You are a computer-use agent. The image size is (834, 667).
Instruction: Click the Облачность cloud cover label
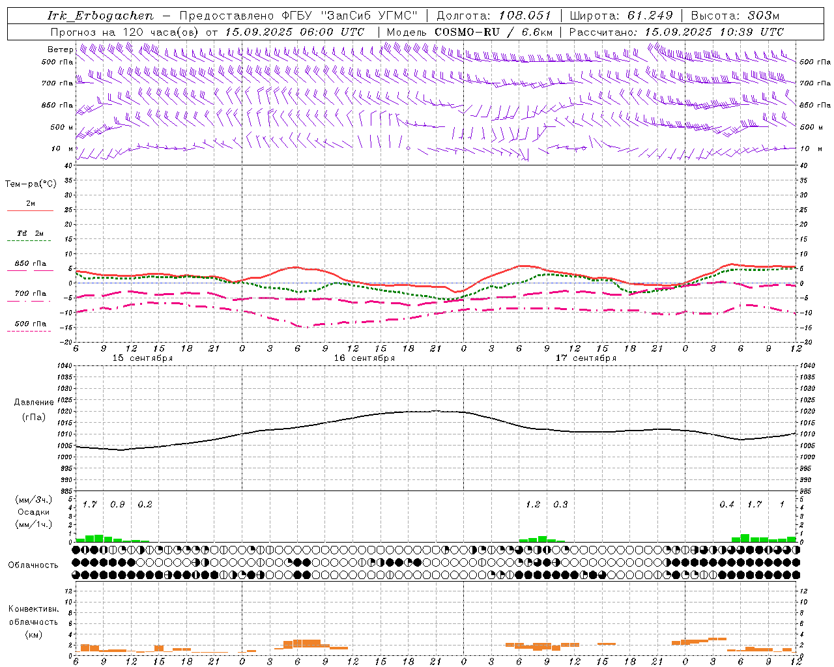coord(33,565)
